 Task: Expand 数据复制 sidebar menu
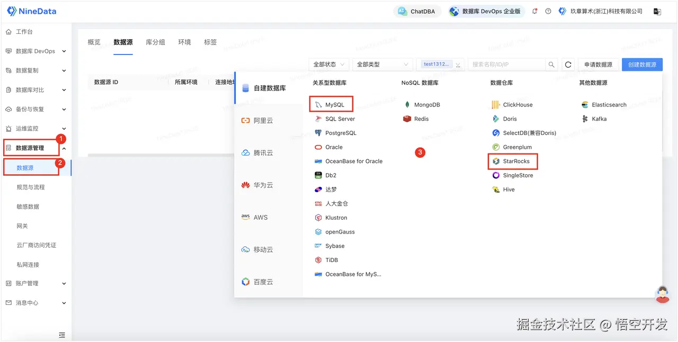click(35, 70)
